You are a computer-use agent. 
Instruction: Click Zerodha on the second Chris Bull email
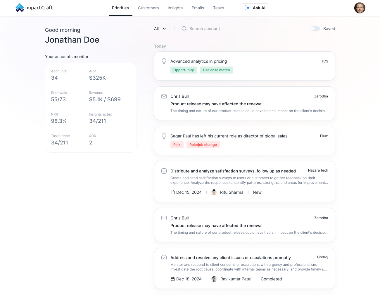[x=321, y=218]
